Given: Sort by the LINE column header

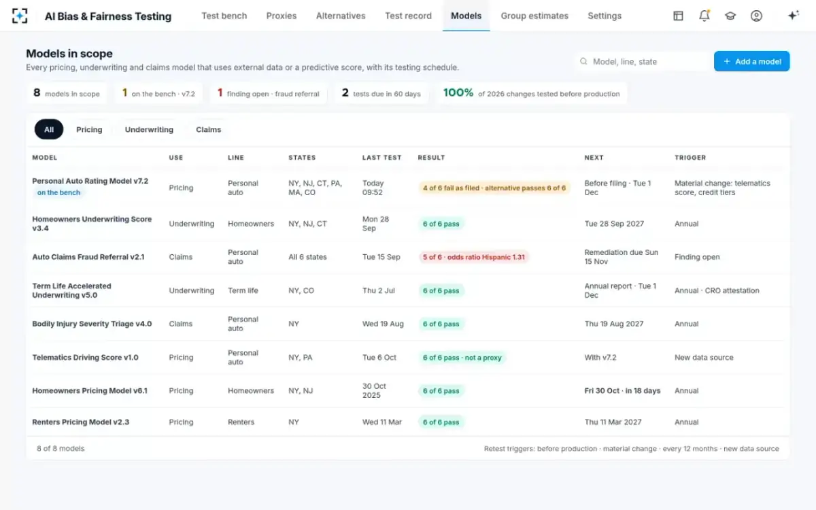Looking at the screenshot, I should pyautogui.click(x=235, y=157).
